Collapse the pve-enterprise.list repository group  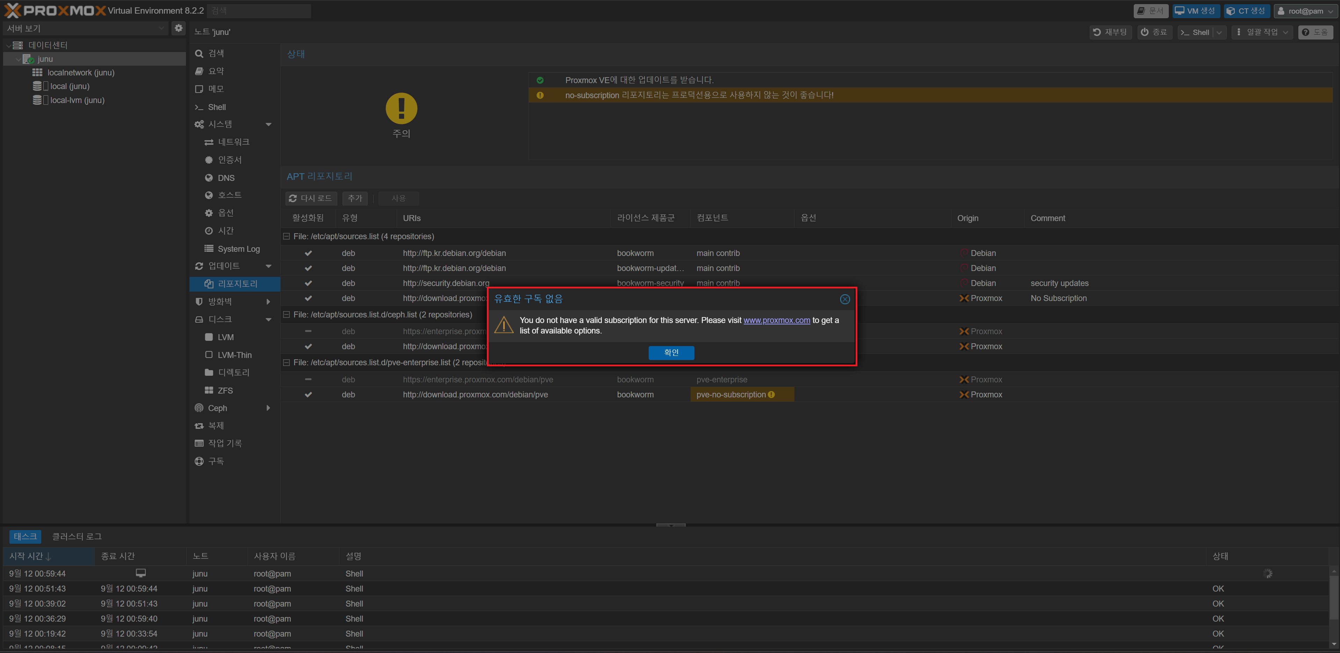coord(286,362)
